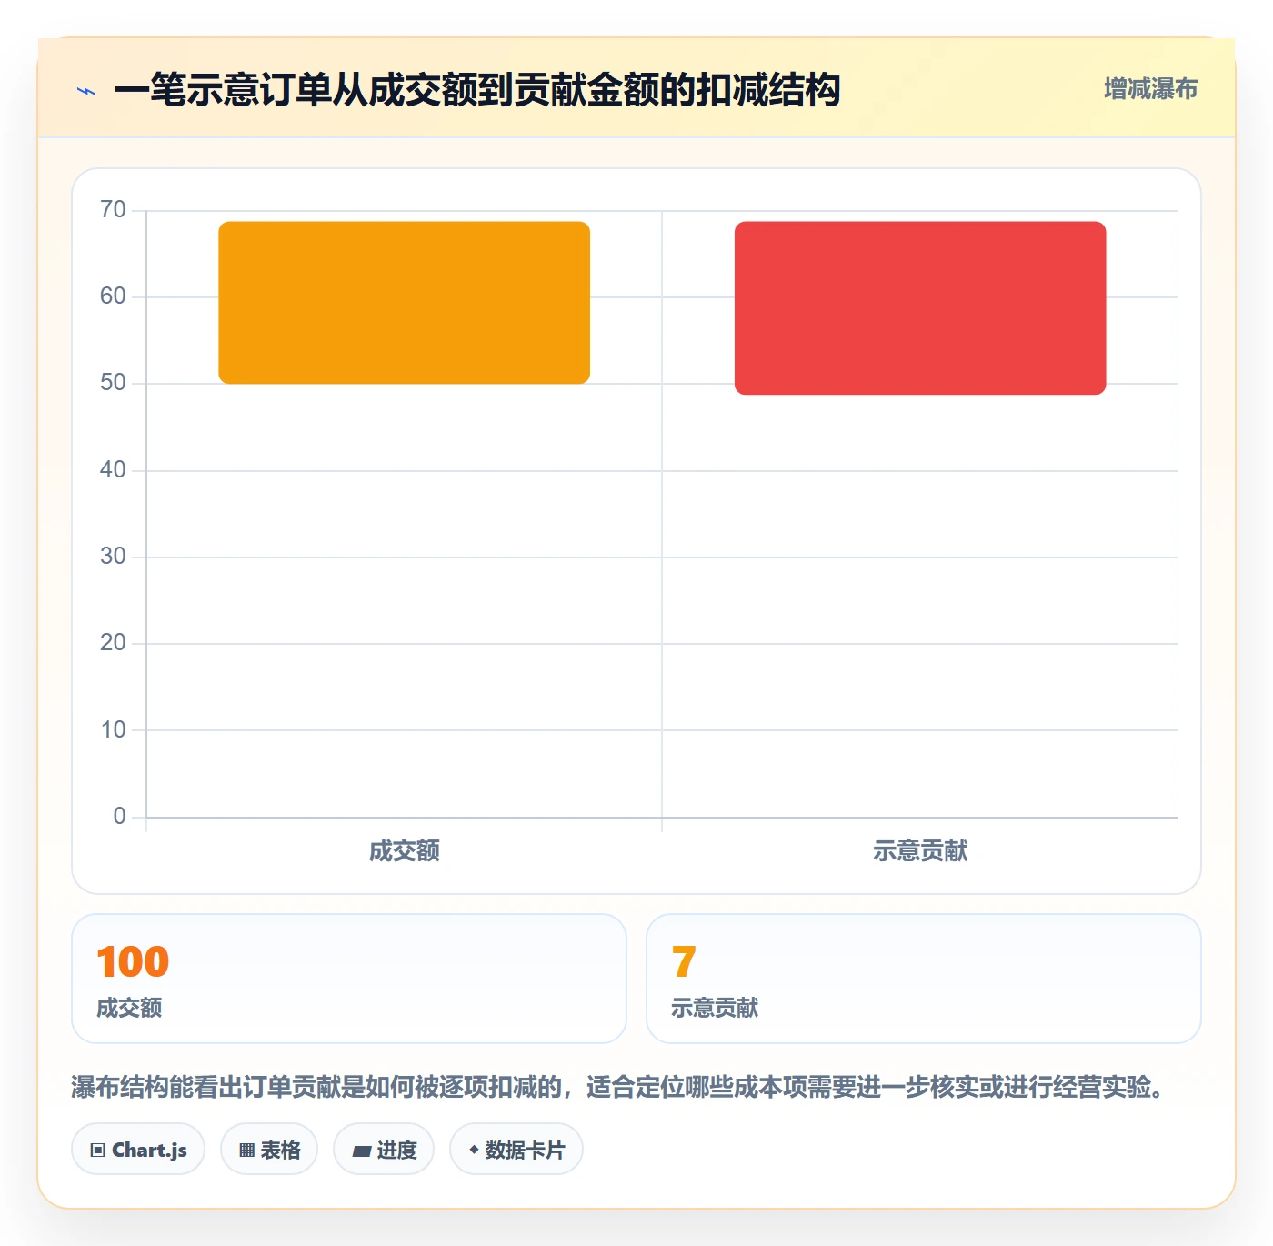Image resolution: width=1273 pixels, height=1246 pixels.
Task: Select the 表格 tag chip
Action: pyautogui.click(x=269, y=1150)
